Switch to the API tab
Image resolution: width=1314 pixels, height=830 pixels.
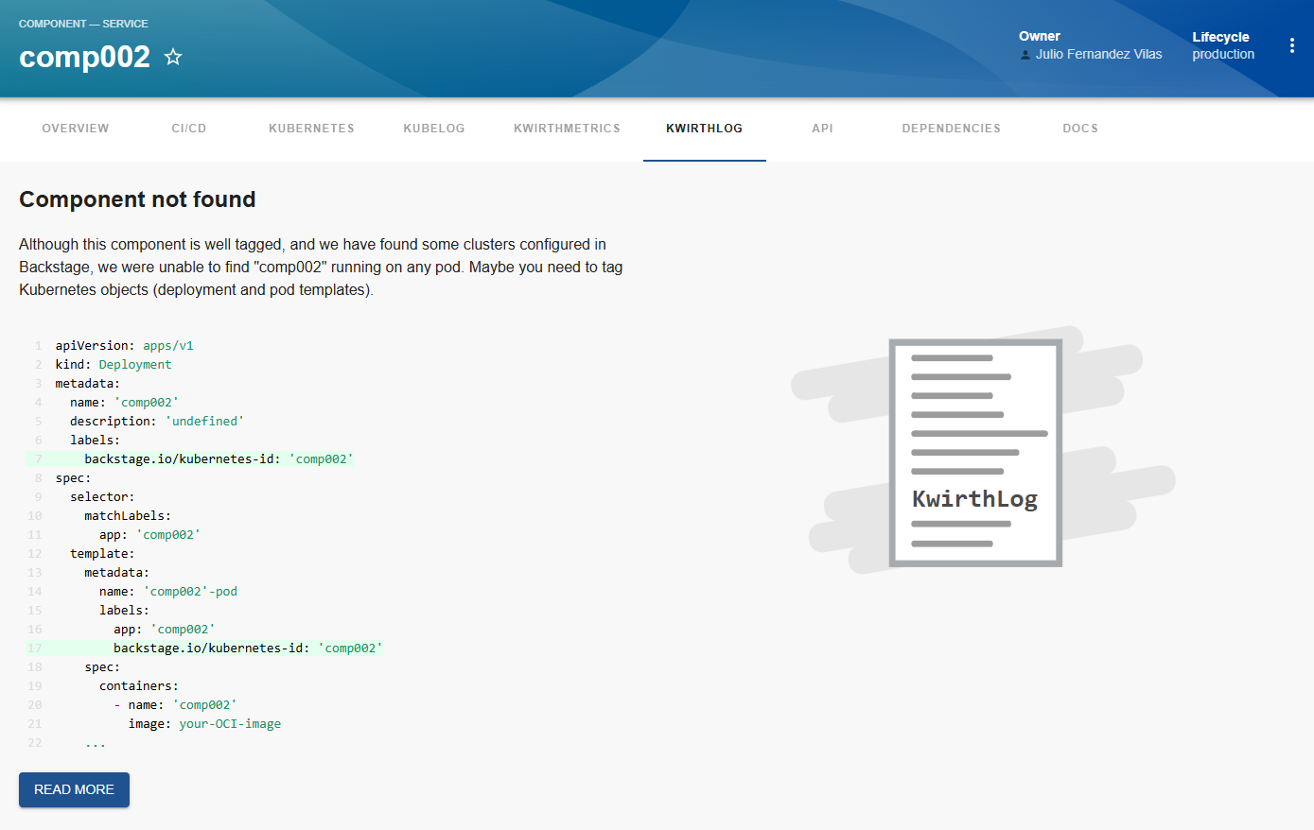[823, 129]
